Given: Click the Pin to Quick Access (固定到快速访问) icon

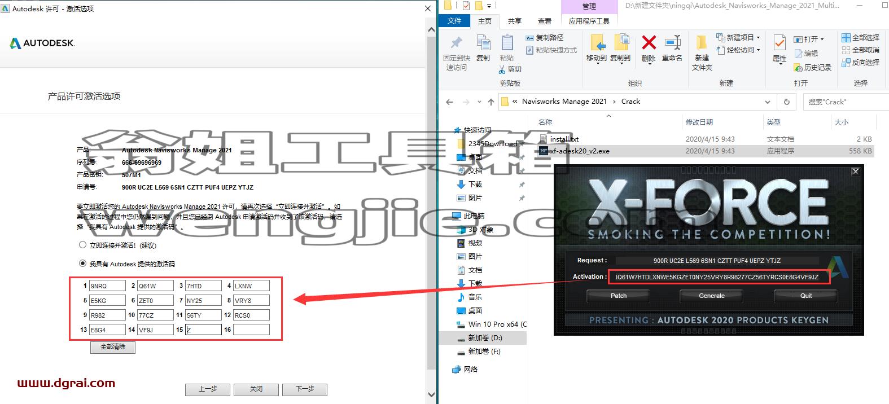Looking at the screenshot, I should tap(456, 43).
